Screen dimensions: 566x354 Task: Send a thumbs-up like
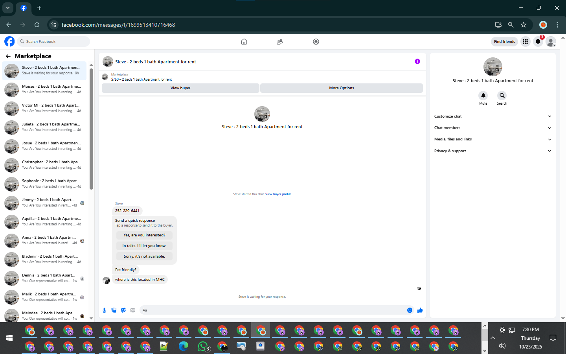pyautogui.click(x=420, y=310)
